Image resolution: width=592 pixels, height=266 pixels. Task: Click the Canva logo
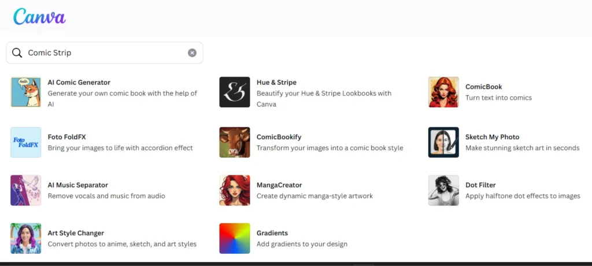[x=39, y=17]
